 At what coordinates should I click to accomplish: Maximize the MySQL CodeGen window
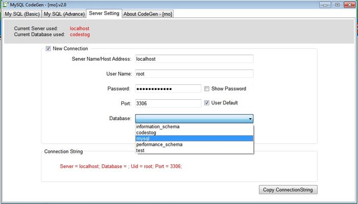point(337,5)
